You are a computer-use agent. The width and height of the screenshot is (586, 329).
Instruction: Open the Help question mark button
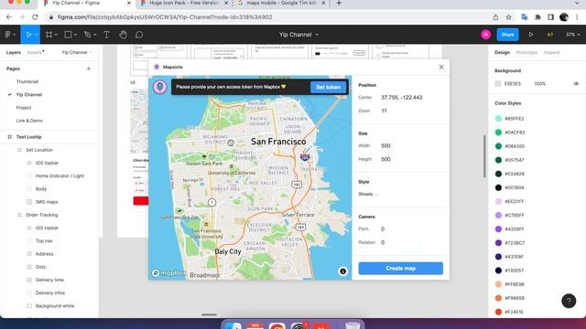(x=569, y=301)
